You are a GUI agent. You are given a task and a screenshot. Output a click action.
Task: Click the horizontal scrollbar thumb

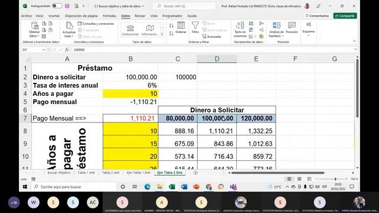pyautogui.click(x=278, y=173)
